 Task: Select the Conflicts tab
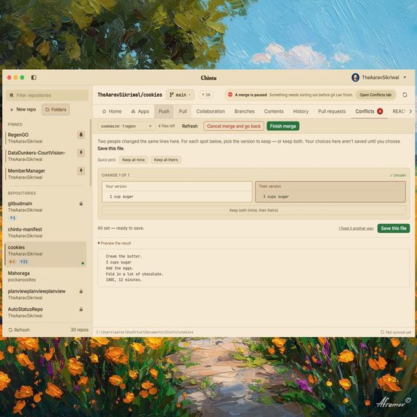pyautogui.click(x=369, y=111)
